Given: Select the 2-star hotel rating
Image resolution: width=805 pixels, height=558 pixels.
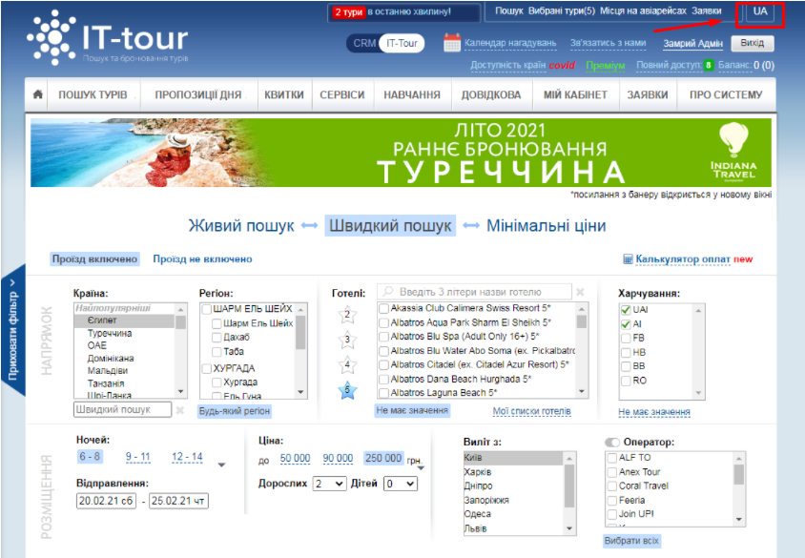Looking at the screenshot, I should (347, 315).
